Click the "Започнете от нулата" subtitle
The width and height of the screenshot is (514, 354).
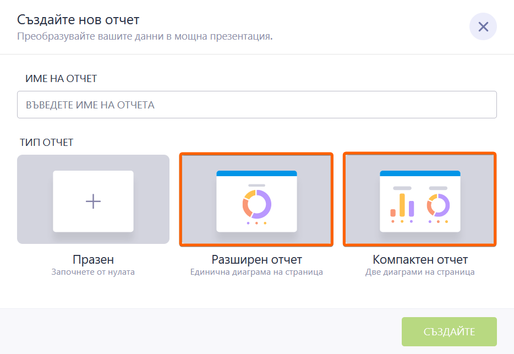click(93, 272)
